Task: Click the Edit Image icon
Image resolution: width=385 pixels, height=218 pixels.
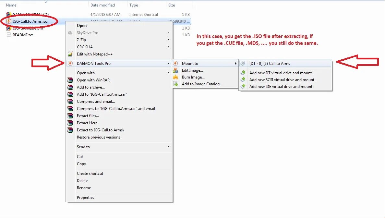Action: pyautogui.click(x=175, y=70)
